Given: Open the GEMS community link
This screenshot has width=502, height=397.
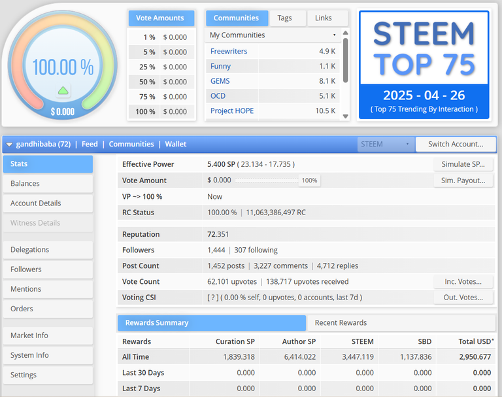Looking at the screenshot, I should [x=220, y=81].
